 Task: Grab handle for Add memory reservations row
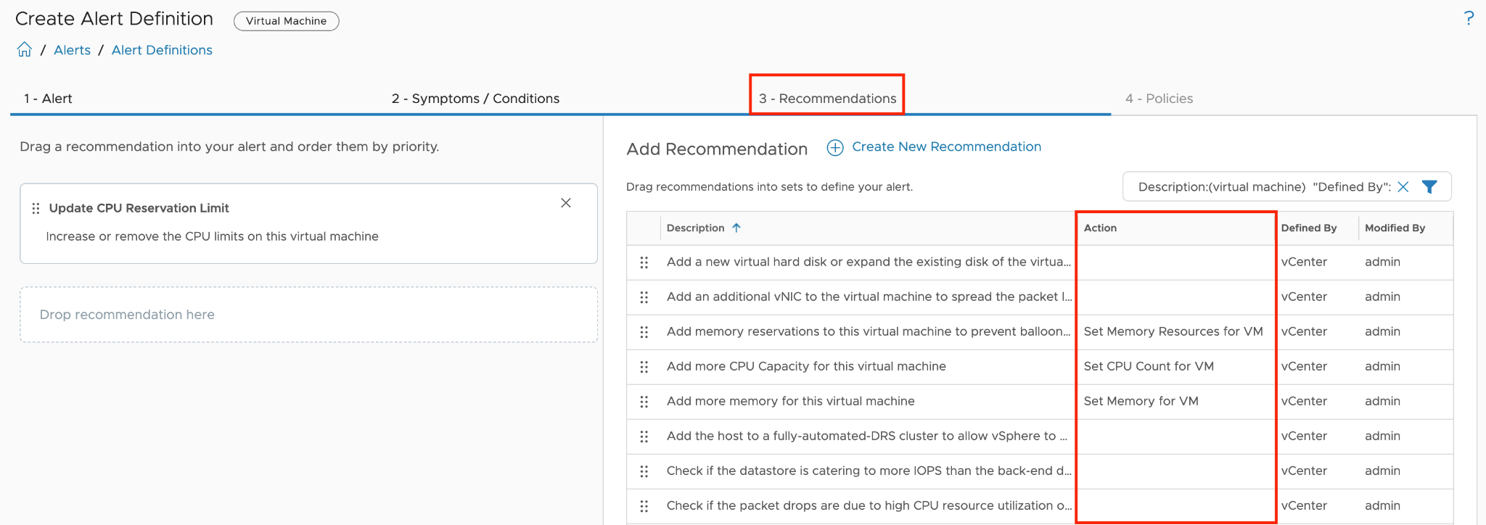tap(644, 332)
